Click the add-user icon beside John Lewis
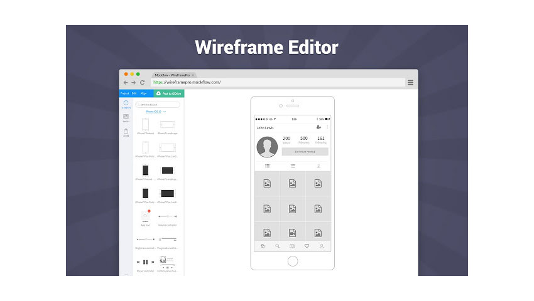534x301 pixels. pos(319,127)
